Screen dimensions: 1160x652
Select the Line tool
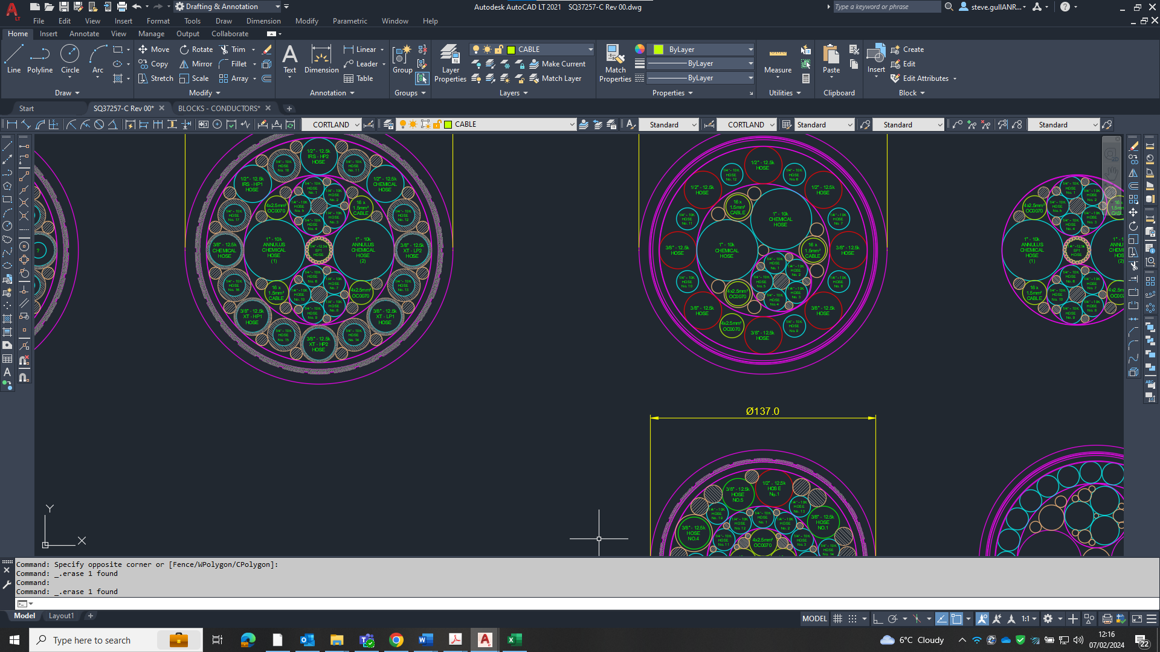tap(13, 58)
